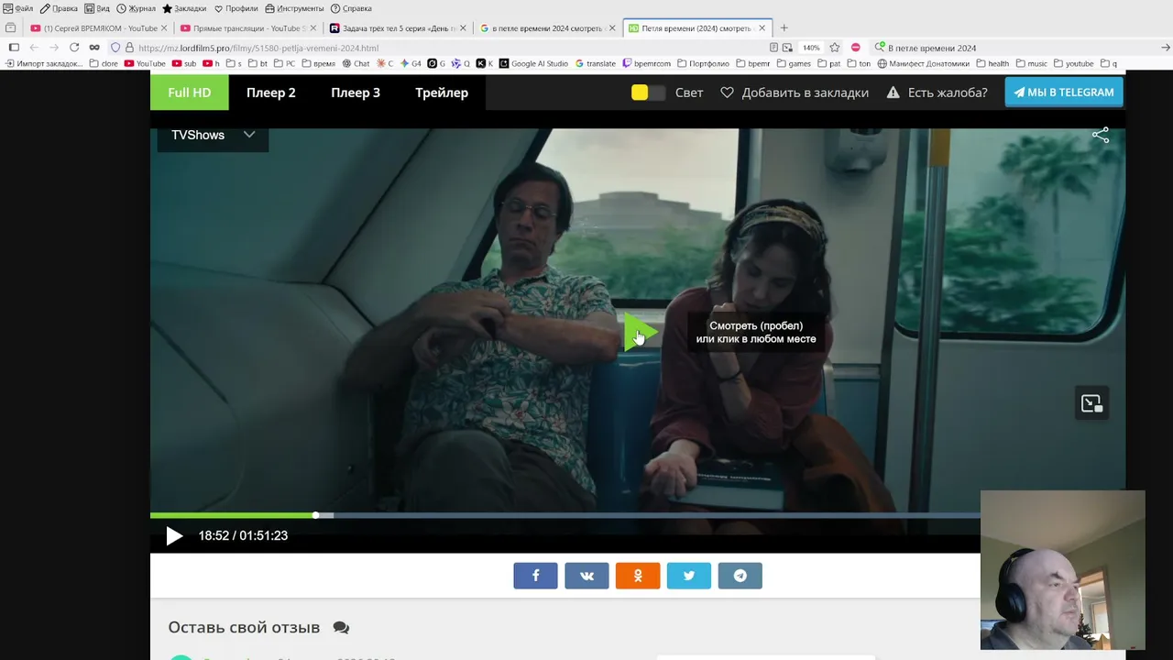Click the infinity mask icon in the toolbar

(x=94, y=48)
